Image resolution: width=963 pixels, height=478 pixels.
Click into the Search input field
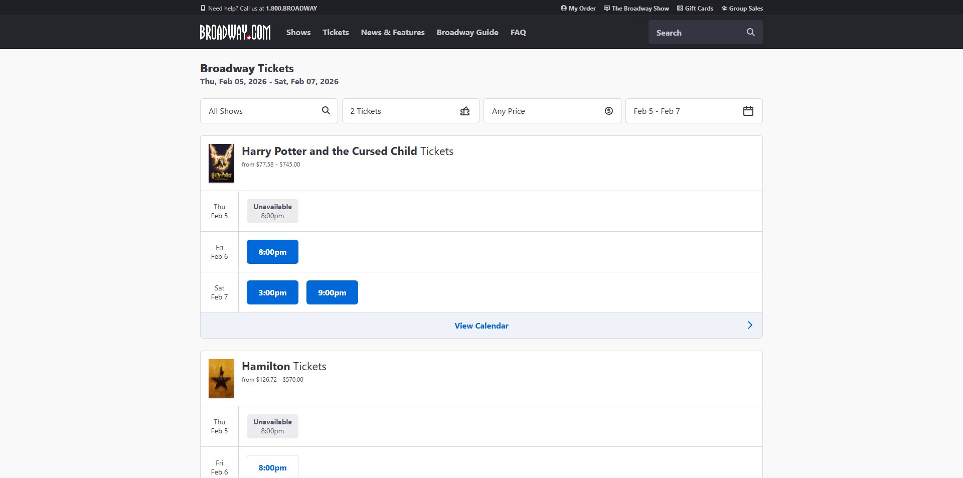(x=697, y=33)
